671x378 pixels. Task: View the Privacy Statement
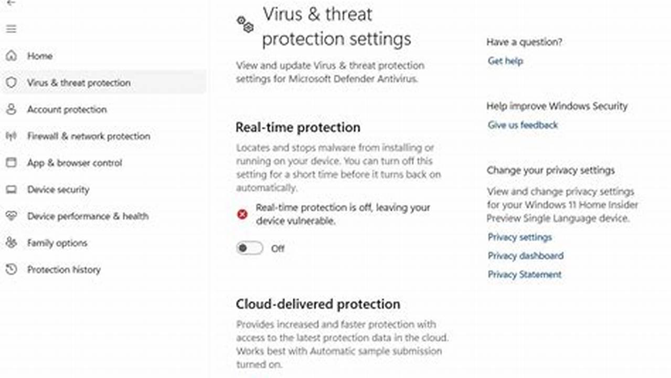pyautogui.click(x=524, y=274)
